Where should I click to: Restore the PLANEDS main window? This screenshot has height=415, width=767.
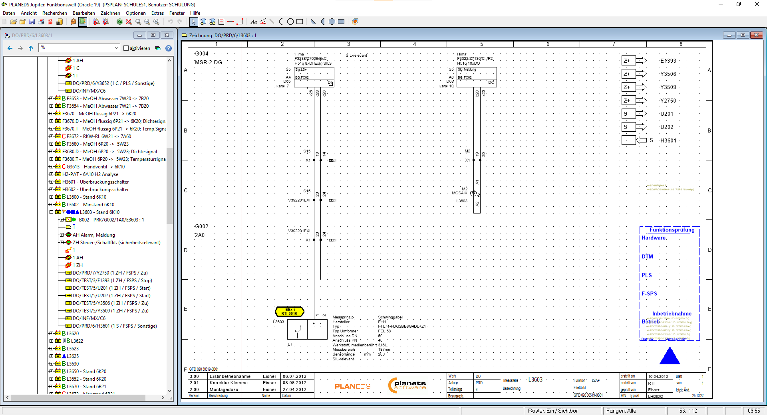[x=739, y=4]
